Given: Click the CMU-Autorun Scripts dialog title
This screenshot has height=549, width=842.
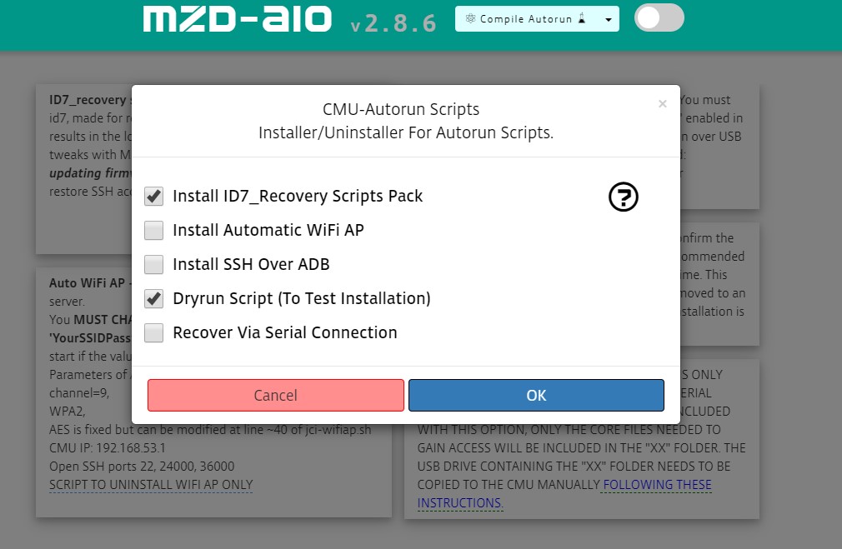Looking at the screenshot, I should pos(401,109).
